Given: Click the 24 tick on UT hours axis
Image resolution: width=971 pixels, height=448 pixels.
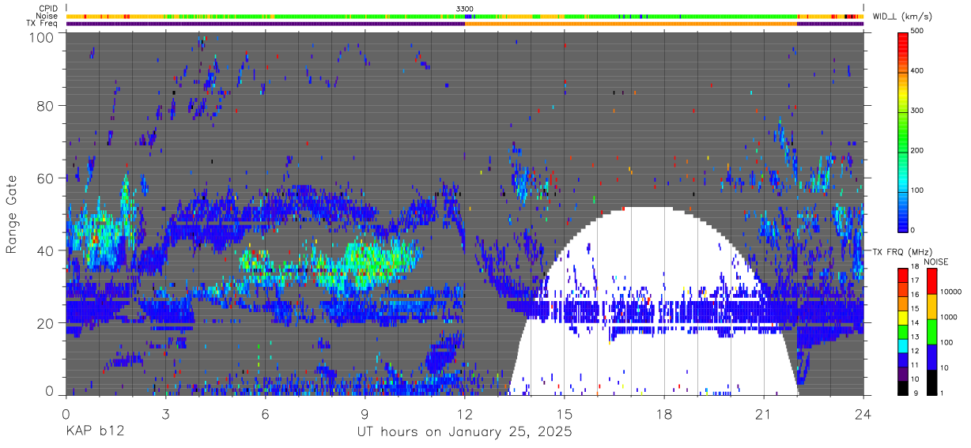Looking at the screenshot, I should 863,414.
